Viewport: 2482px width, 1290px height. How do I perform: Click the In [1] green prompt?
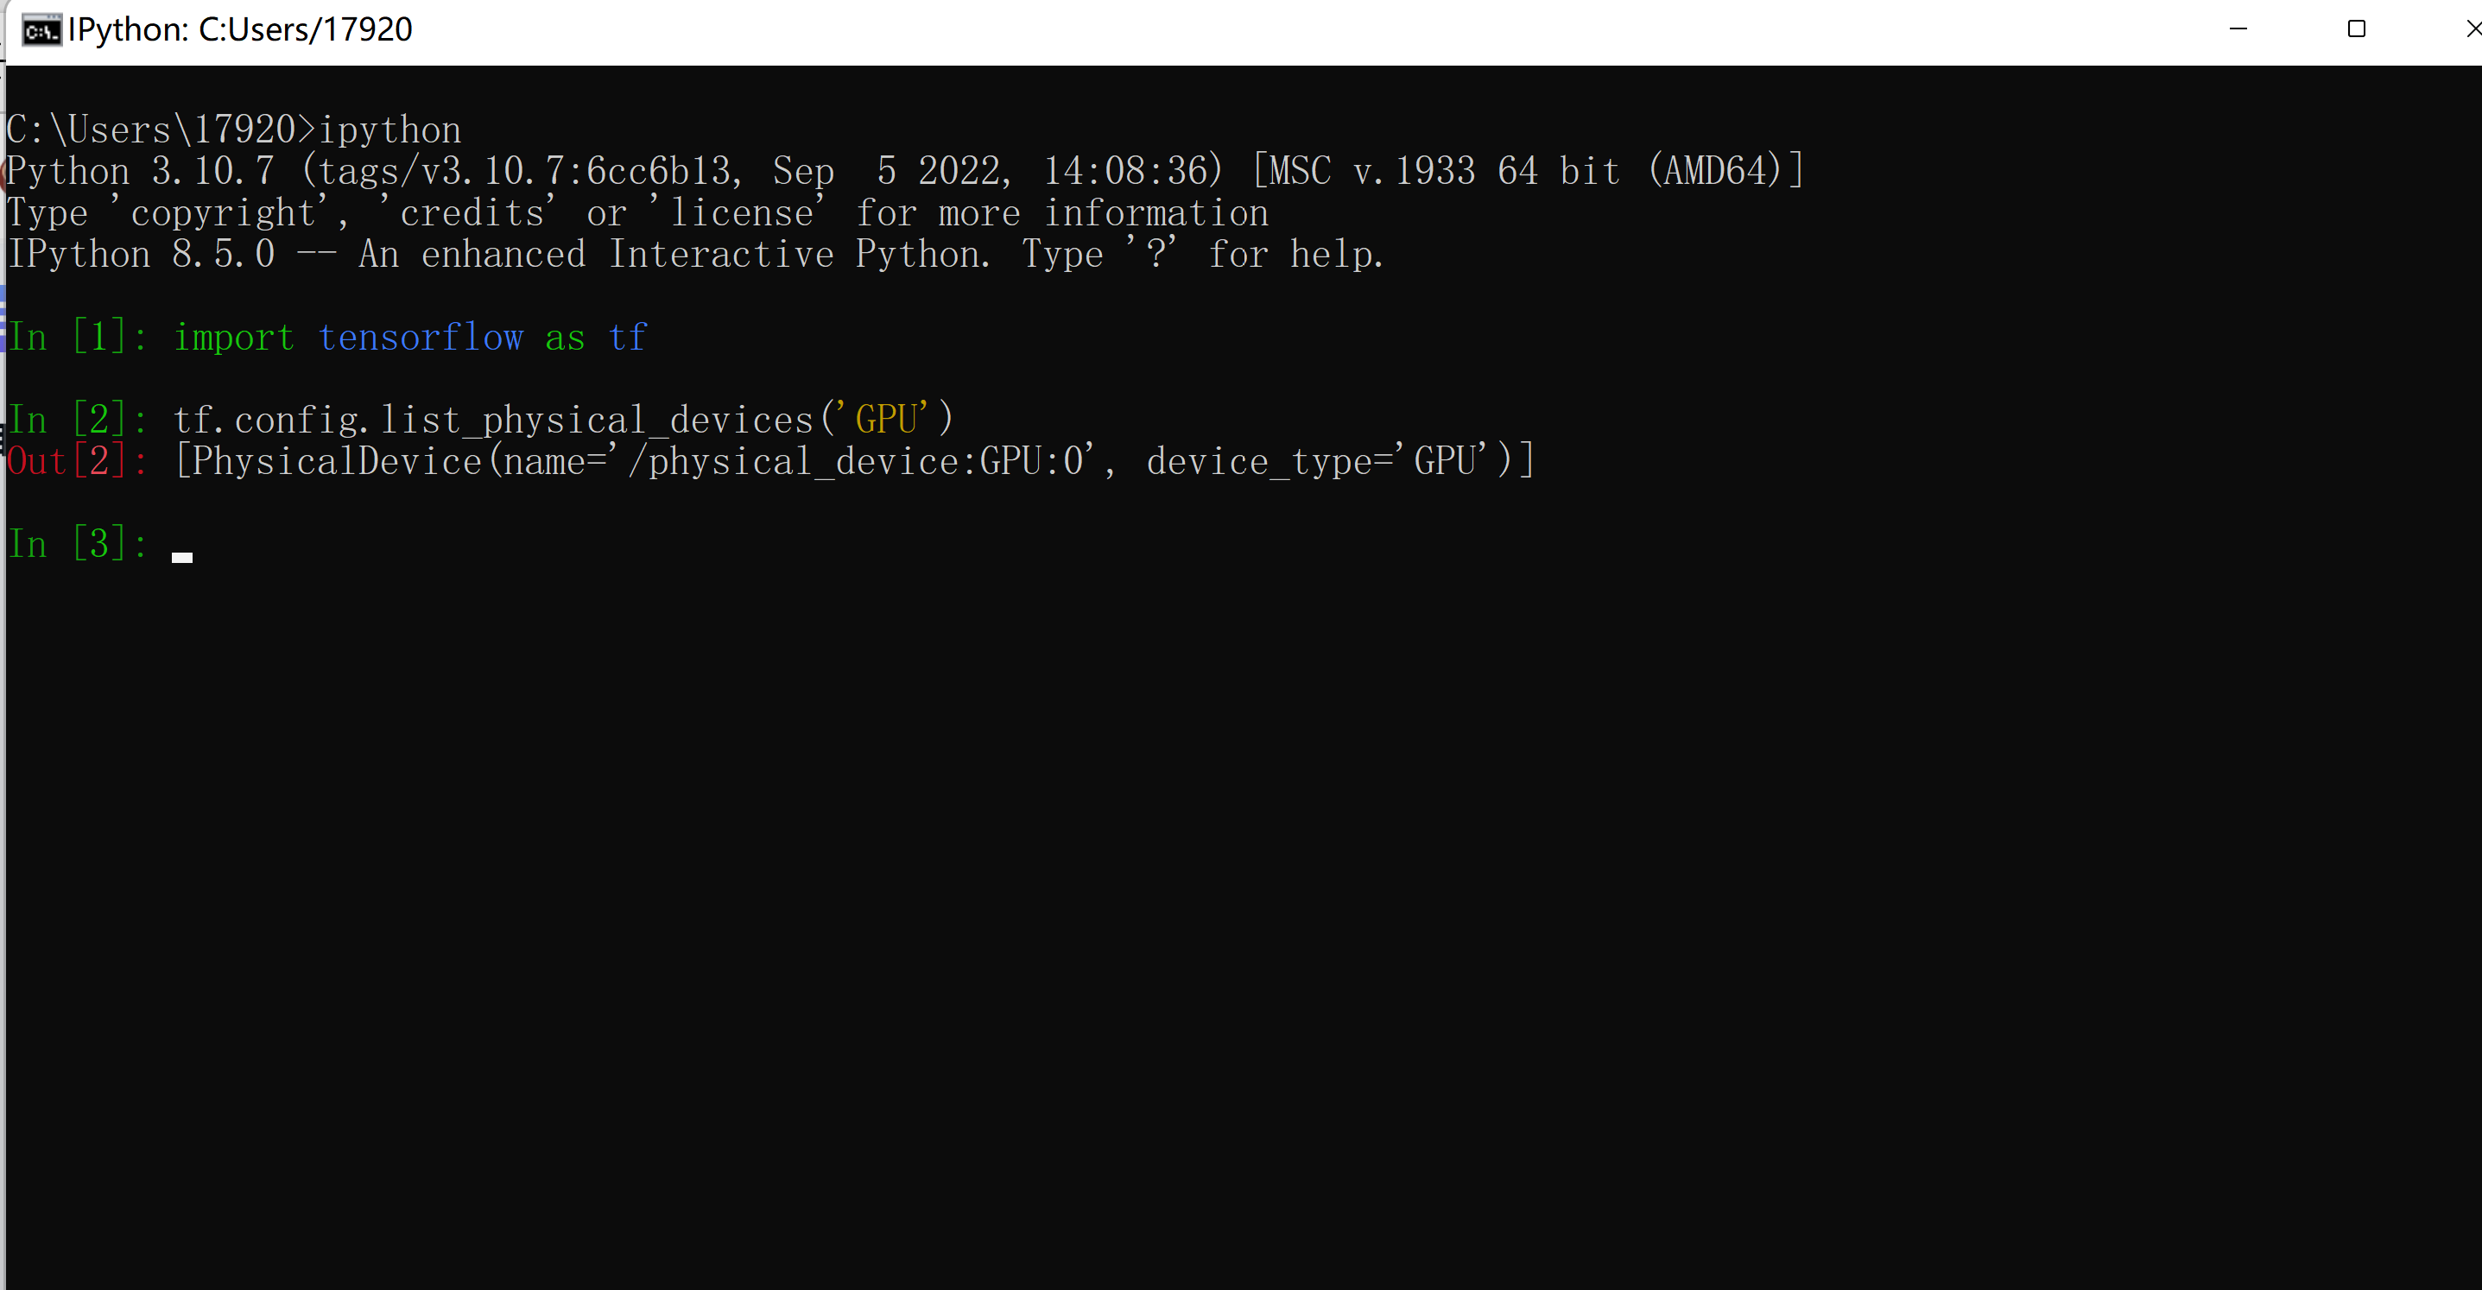click(77, 338)
